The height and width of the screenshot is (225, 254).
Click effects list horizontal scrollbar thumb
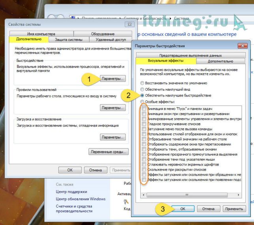187,195
